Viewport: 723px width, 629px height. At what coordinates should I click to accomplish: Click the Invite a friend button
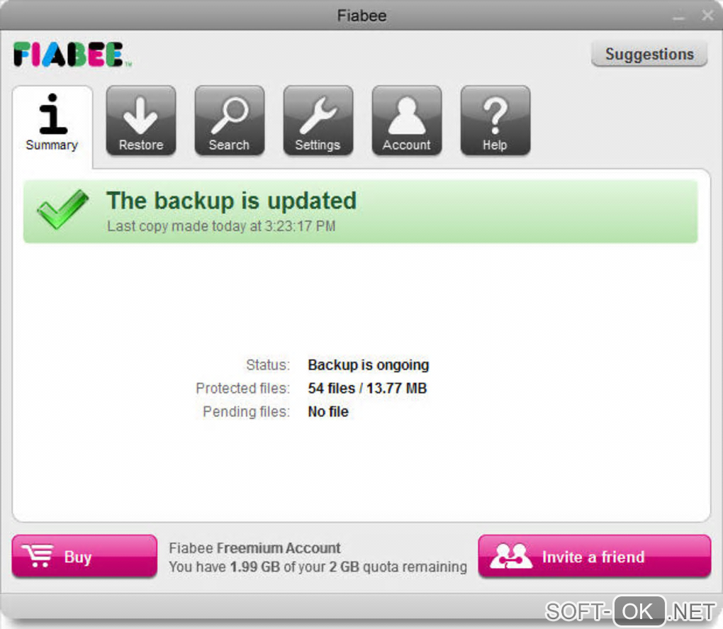[x=595, y=556]
